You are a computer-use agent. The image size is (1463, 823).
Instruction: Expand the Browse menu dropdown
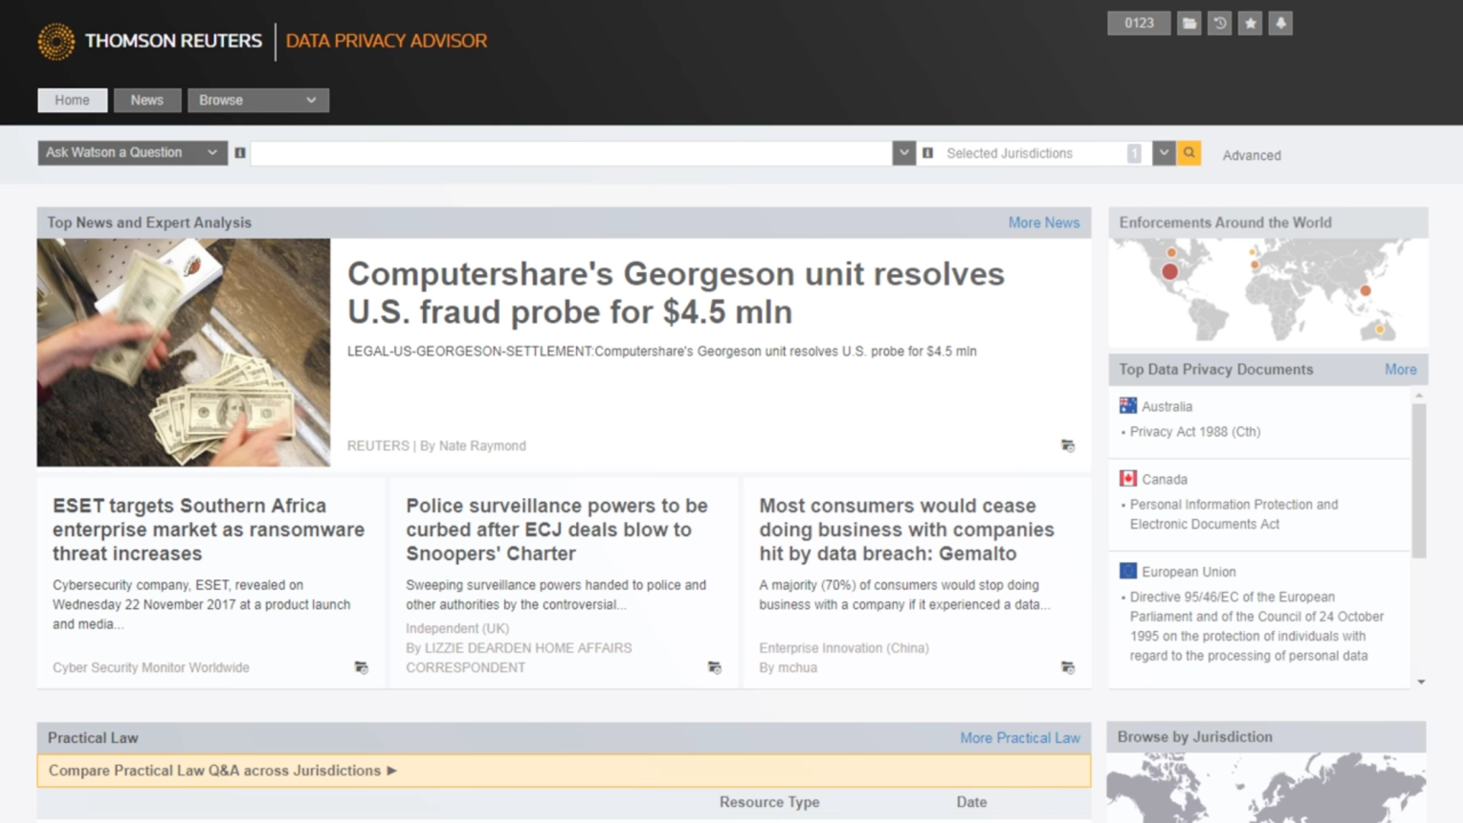[258, 100]
